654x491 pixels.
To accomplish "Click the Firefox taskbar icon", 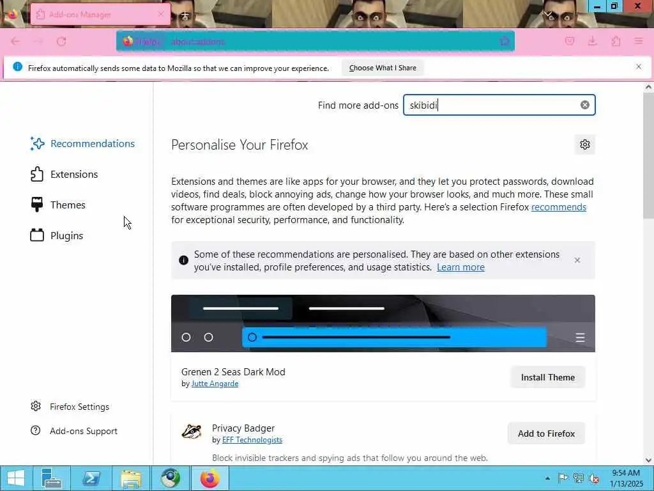I will 209,478.
